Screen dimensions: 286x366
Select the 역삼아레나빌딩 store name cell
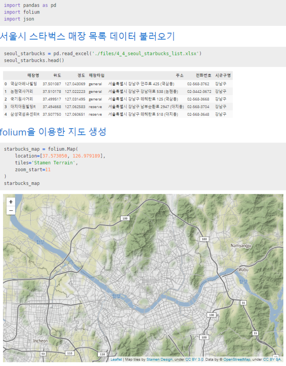tap(24, 84)
